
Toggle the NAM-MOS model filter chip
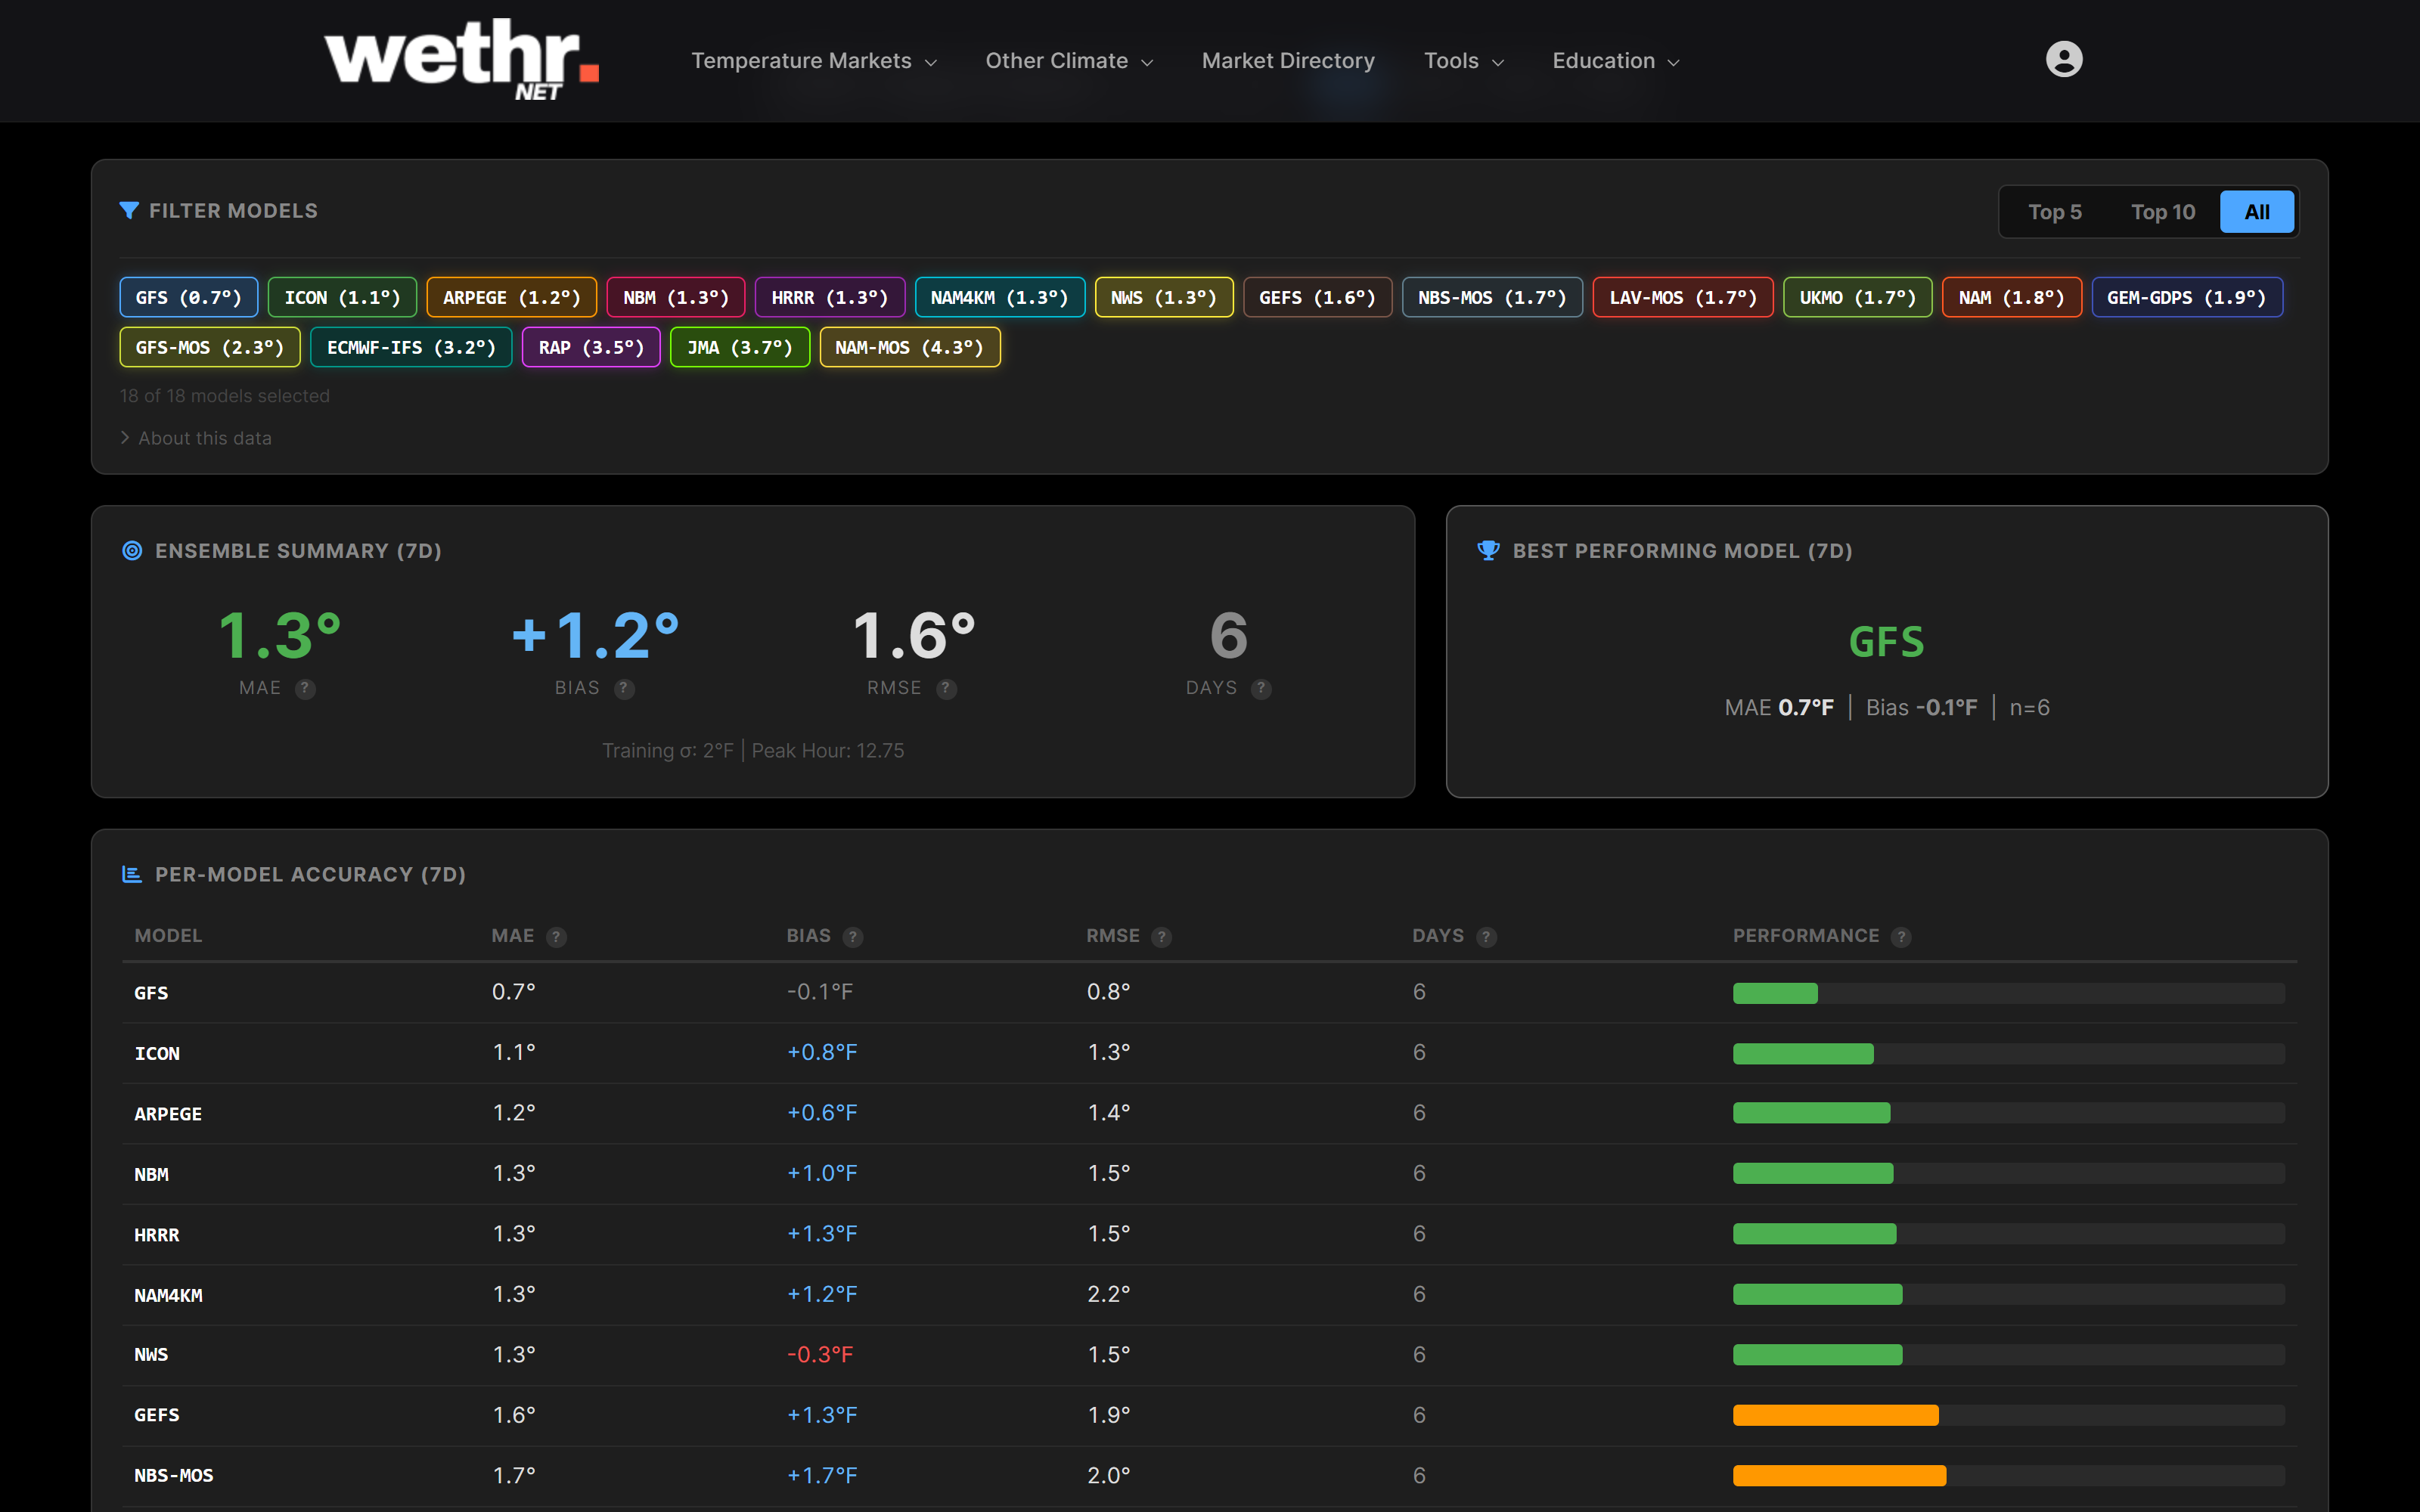(x=909, y=347)
